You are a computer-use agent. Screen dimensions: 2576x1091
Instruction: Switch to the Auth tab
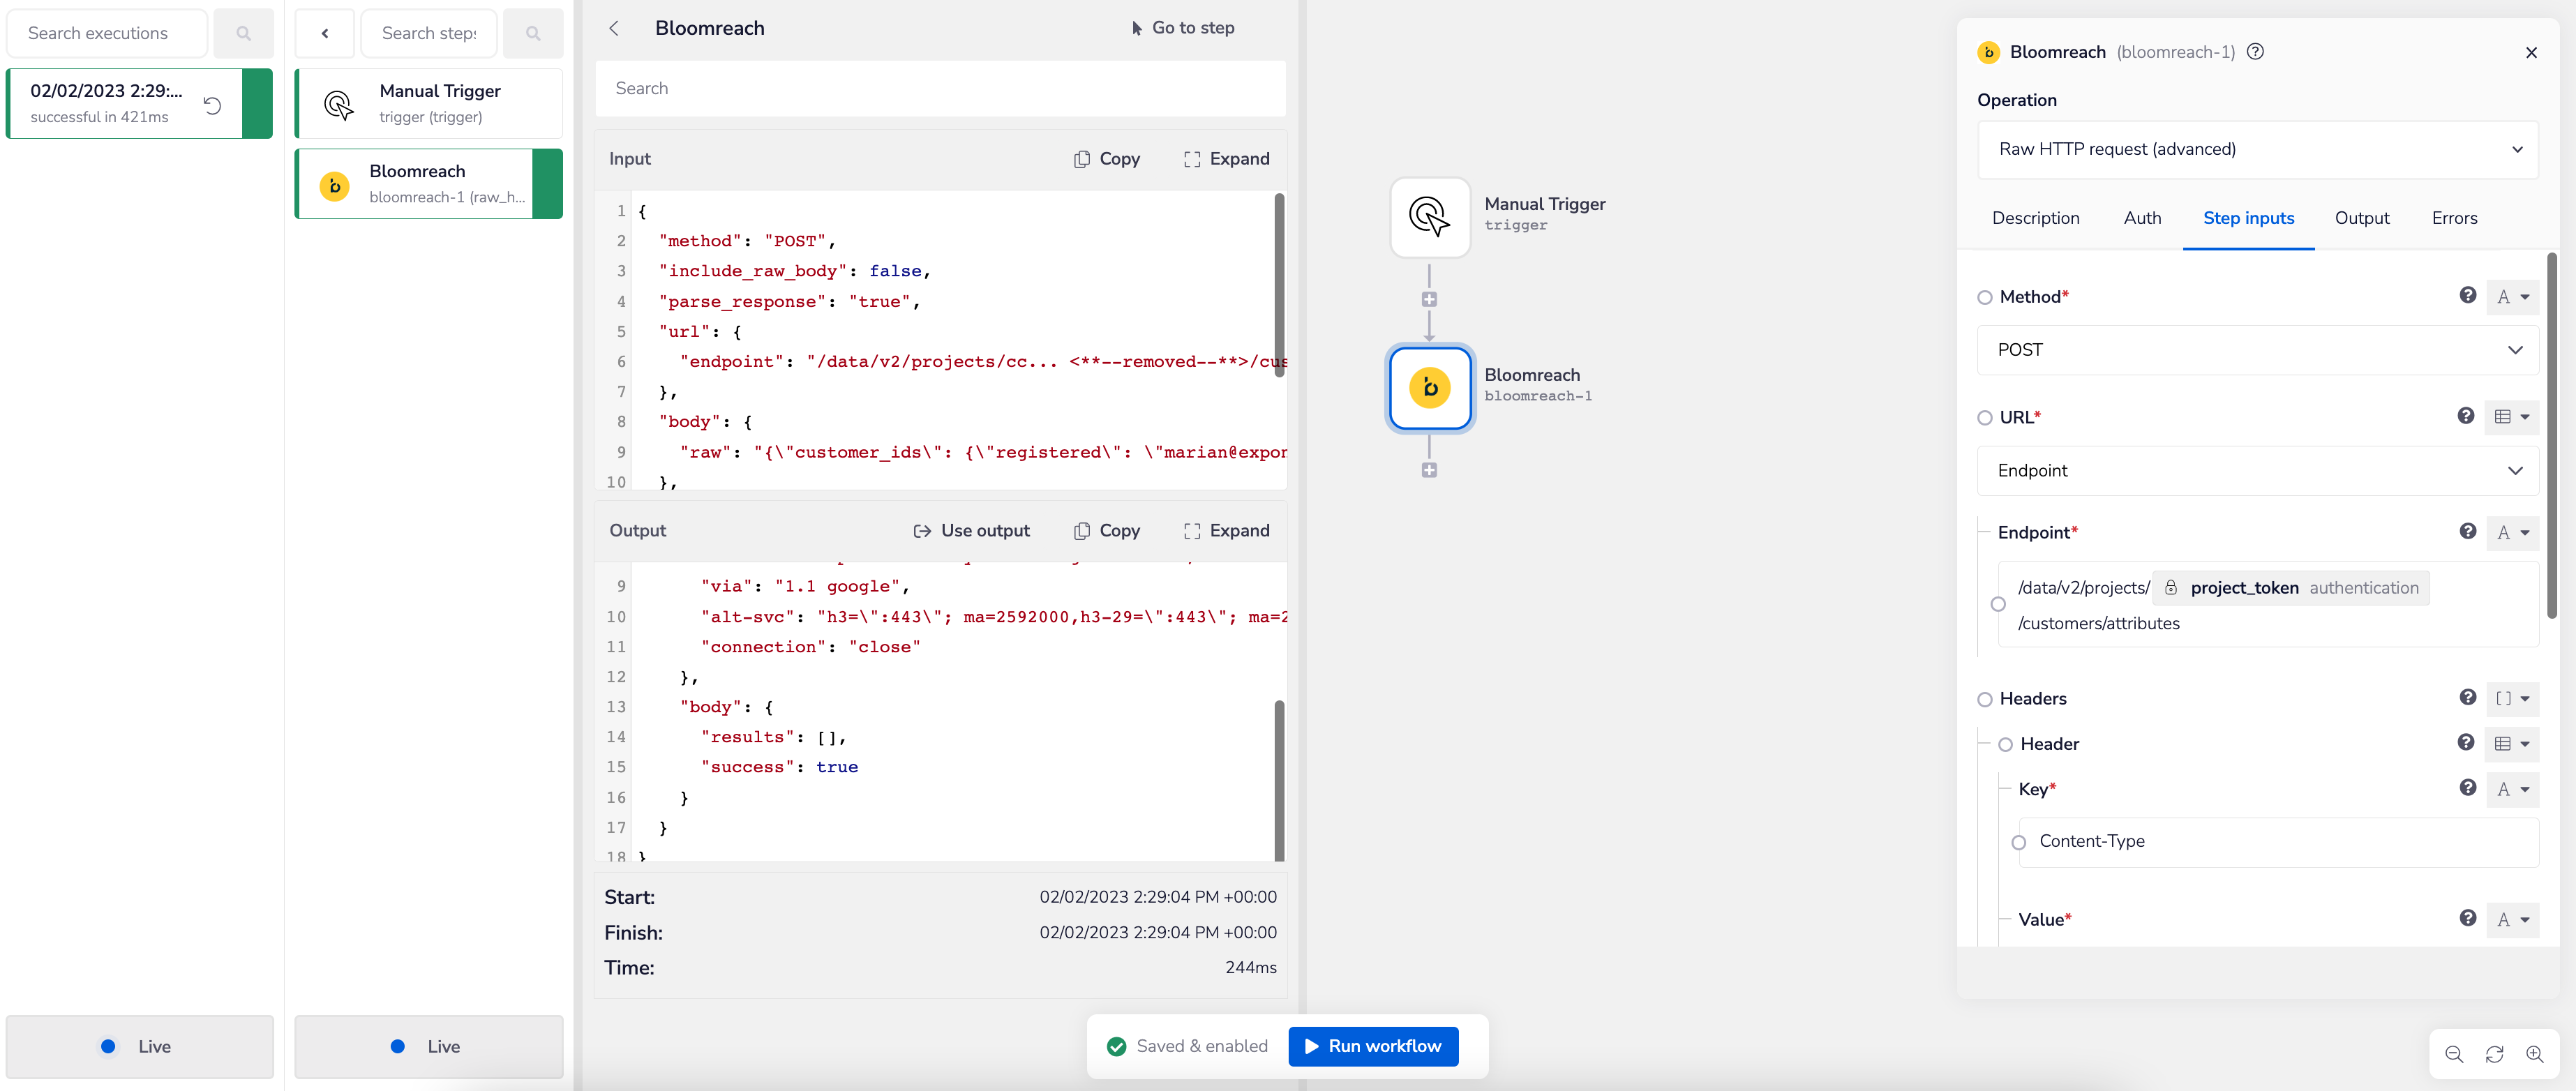click(x=2142, y=218)
